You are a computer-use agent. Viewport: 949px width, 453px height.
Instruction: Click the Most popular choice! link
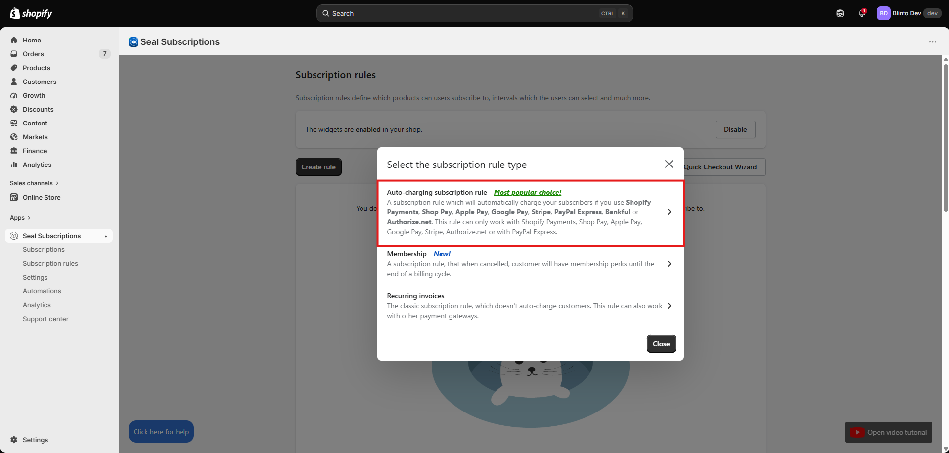(x=528, y=192)
